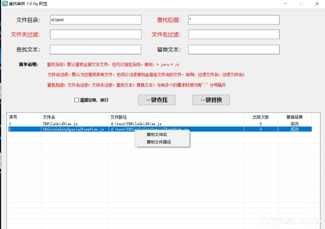
Task: Click the red 查找后缀 label
Action: click(169, 20)
